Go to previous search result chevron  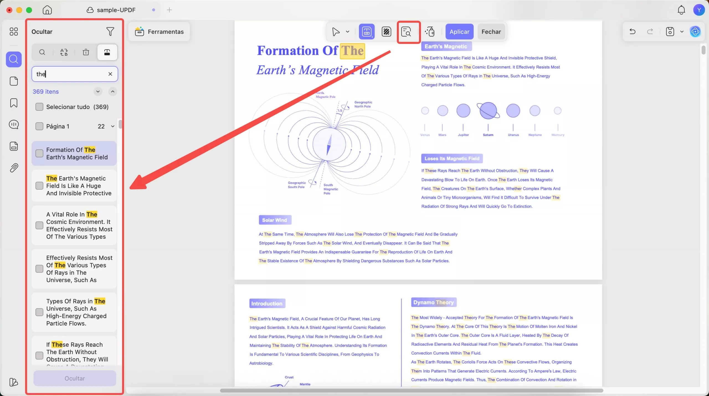pos(113,92)
